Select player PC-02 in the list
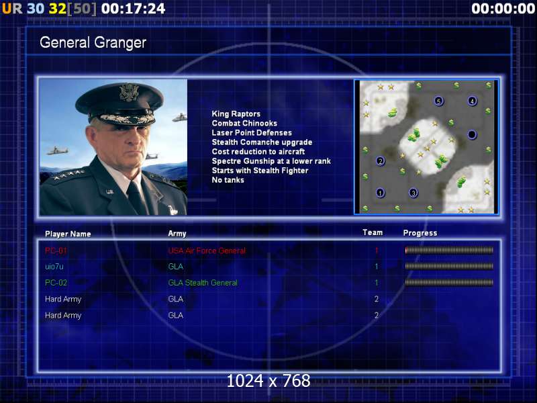Screen dimensions: 537x403 (56, 283)
